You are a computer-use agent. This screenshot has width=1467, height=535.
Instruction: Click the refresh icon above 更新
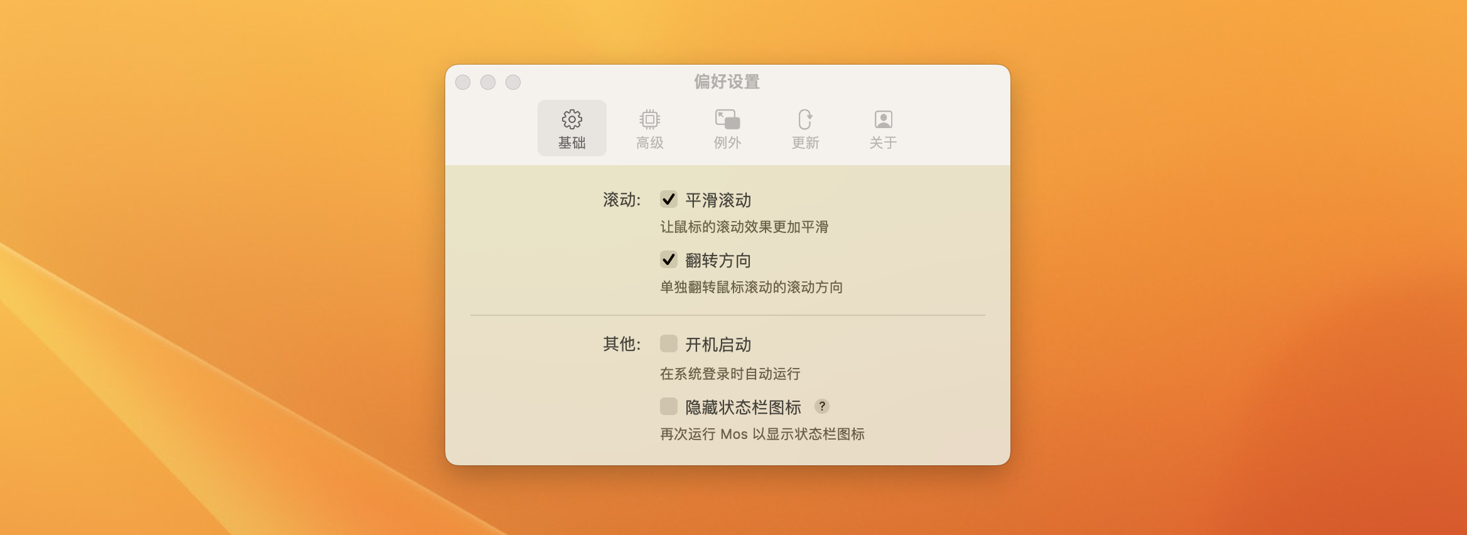[x=805, y=119]
